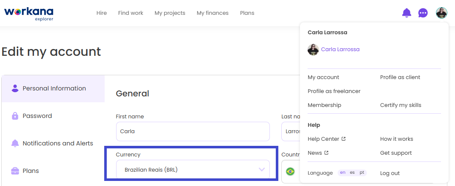
Task: Switch language to es
Action: pos(352,172)
